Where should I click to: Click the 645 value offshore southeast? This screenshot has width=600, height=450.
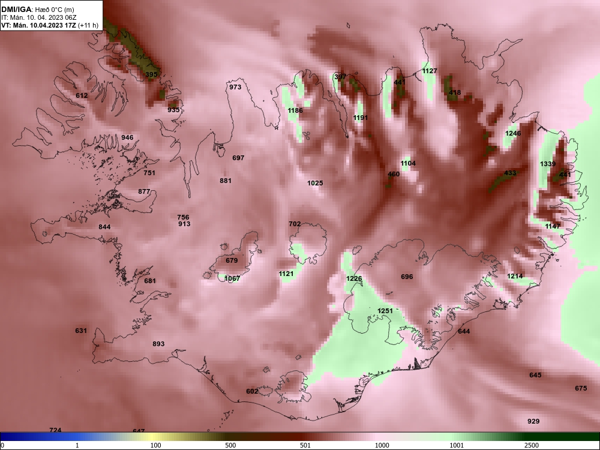[x=535, y=375]
